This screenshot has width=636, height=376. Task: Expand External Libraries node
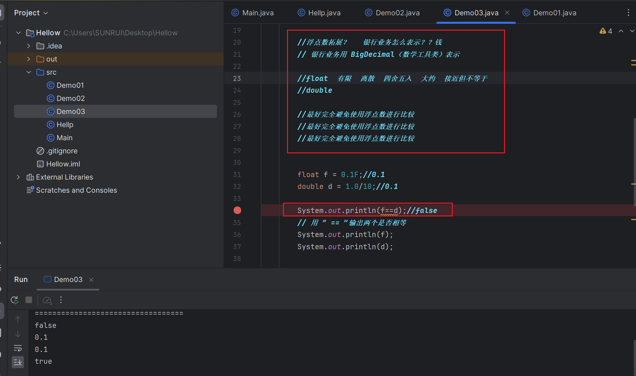(x=18, y=177)
